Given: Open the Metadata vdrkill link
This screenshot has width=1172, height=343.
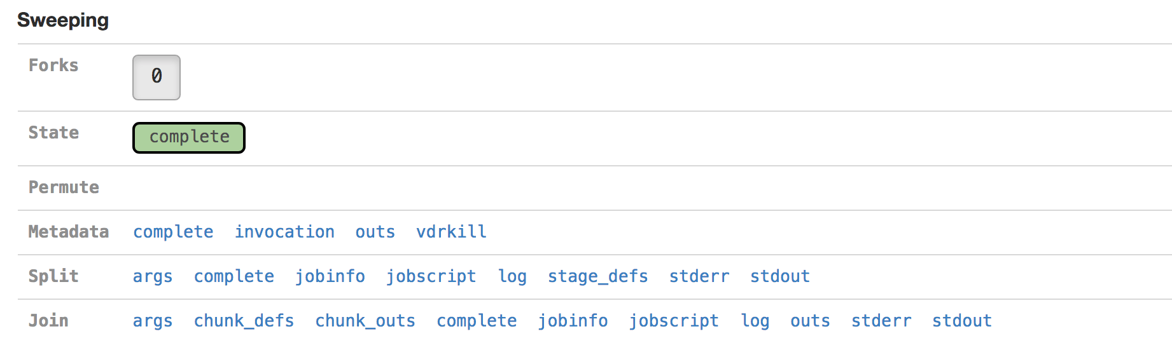Looking at the screenshot, I should (451, 232).
